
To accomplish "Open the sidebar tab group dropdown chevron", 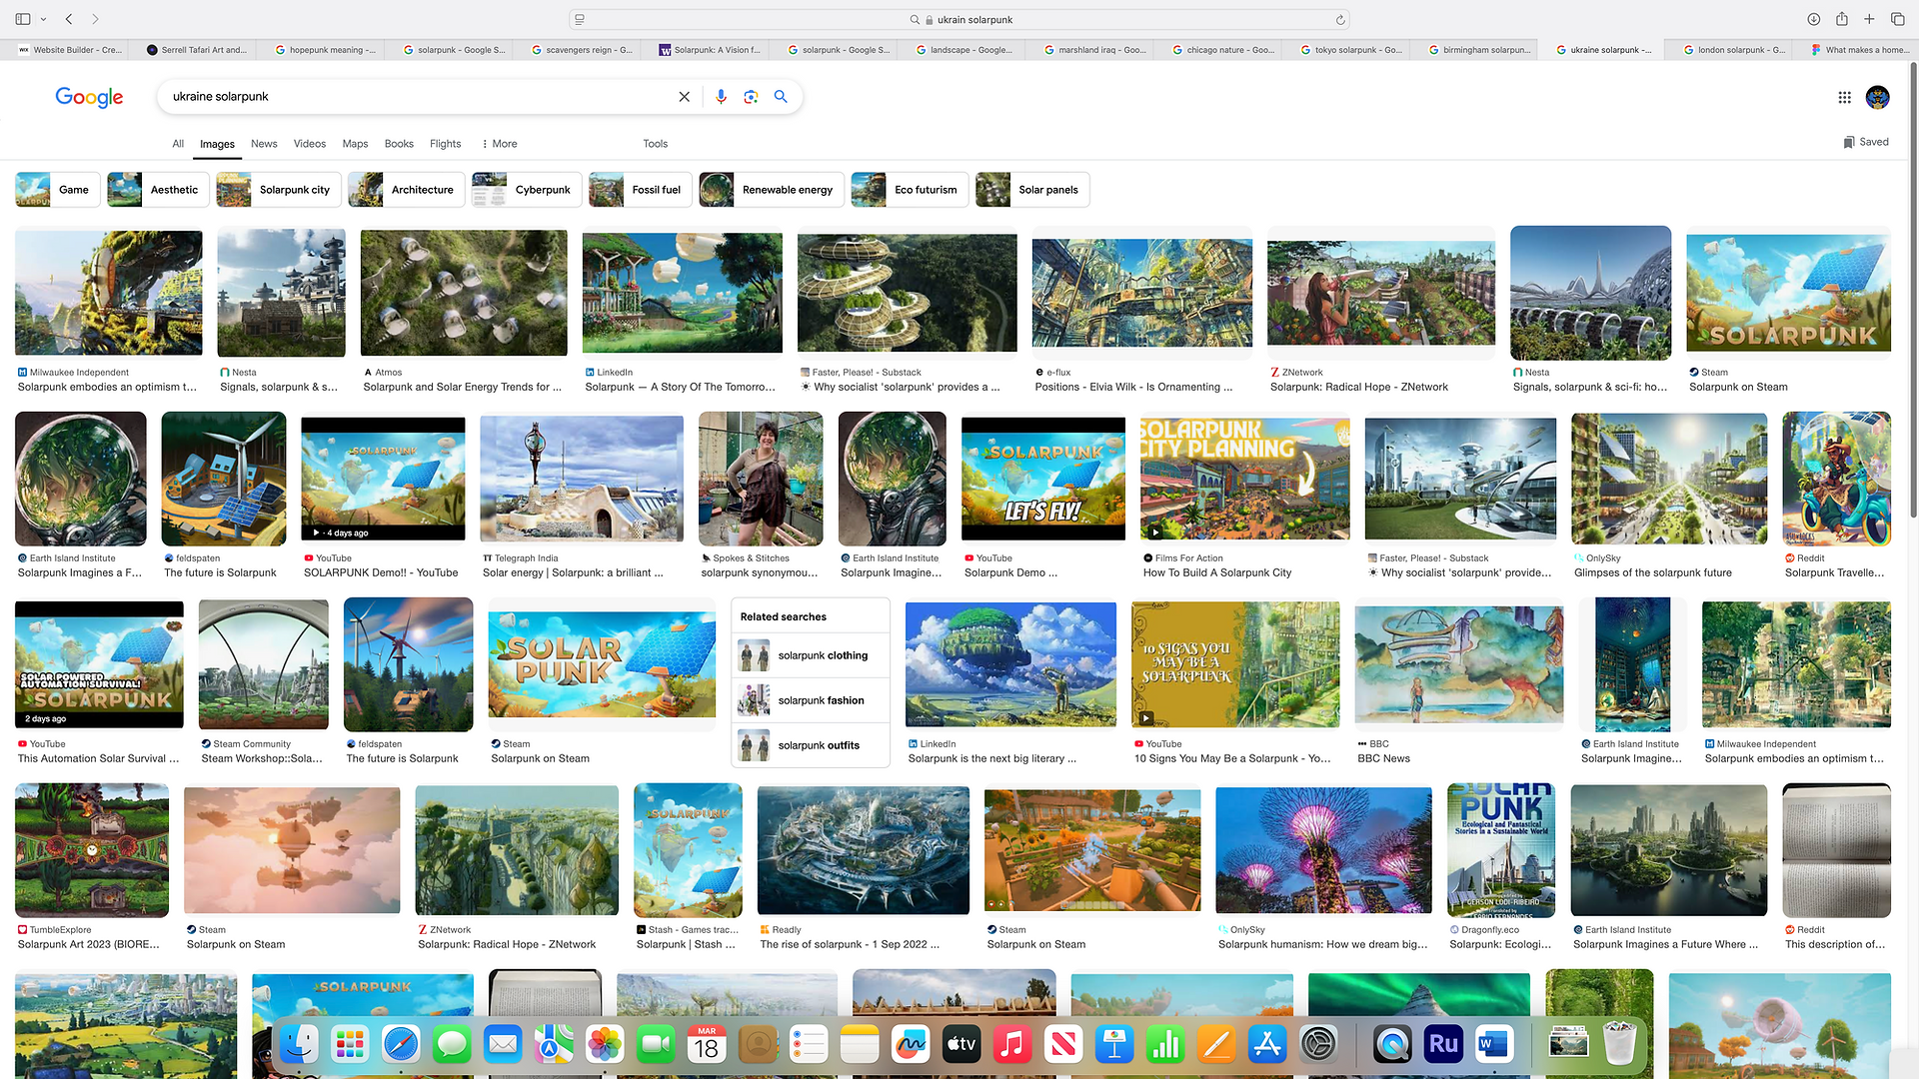I will 41,19.
